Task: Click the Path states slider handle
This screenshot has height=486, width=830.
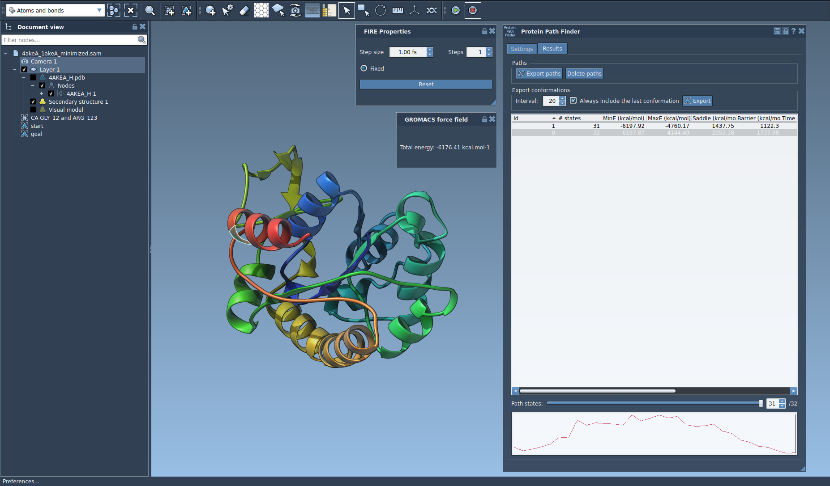Action: (761, 403)
